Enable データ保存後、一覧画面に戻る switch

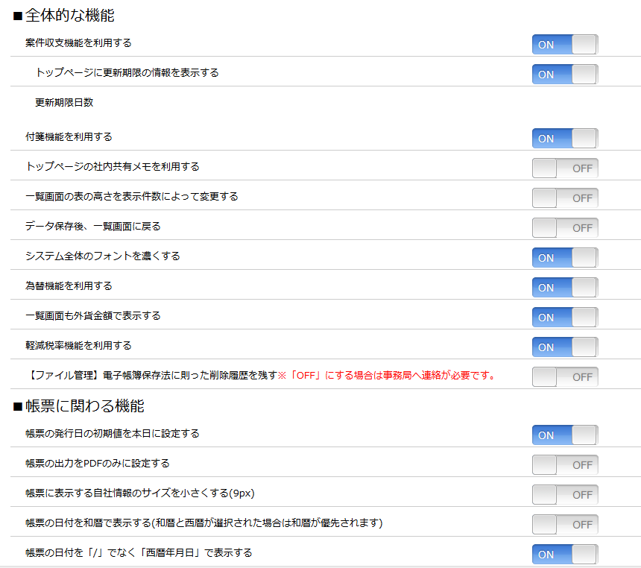pyautogui.click(x=564, y=228)
